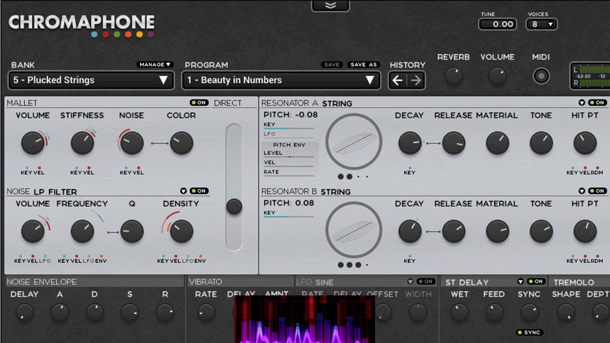Viewport: 610px width, 343px height.
Task: Click the Resonator A Material knob
Action: point(498,143)
